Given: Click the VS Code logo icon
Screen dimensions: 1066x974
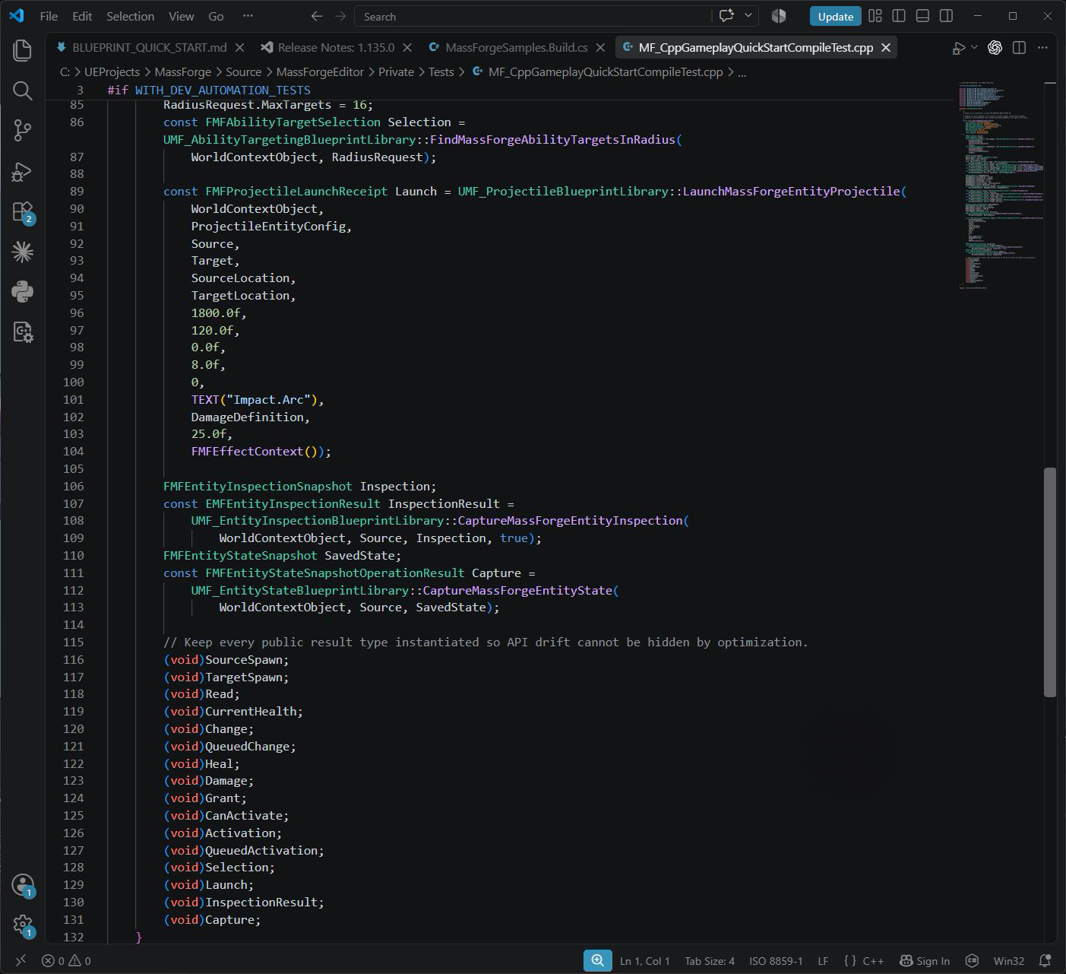Looking at the screenshot, I should (16, 16).
